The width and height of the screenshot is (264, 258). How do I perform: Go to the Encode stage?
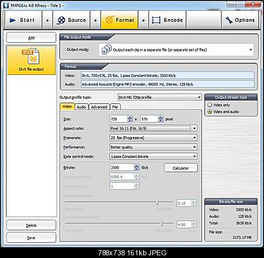pyautogui.click(x=167, y=20)
